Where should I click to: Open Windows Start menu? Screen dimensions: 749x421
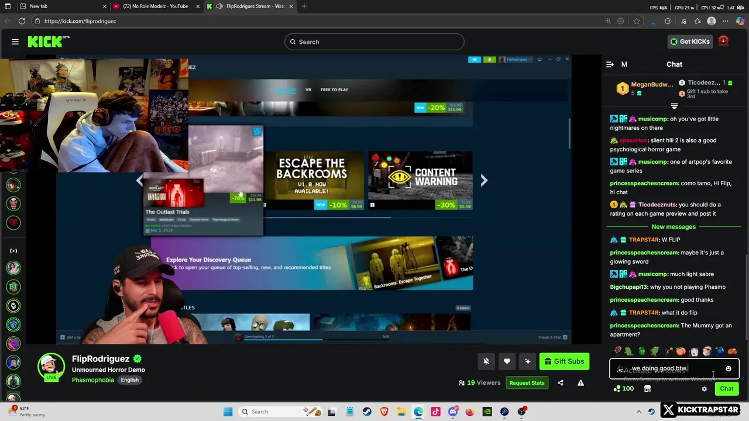click(228, 412)
